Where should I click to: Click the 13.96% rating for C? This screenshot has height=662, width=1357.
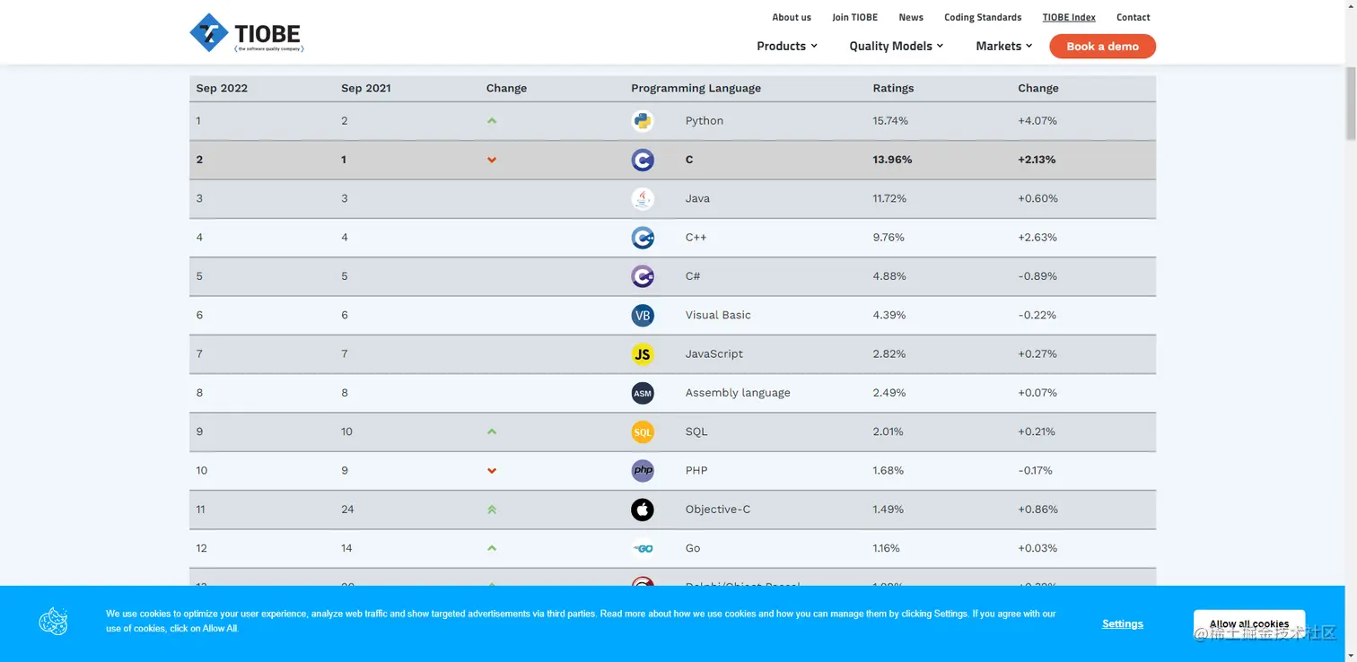point(892,160)
